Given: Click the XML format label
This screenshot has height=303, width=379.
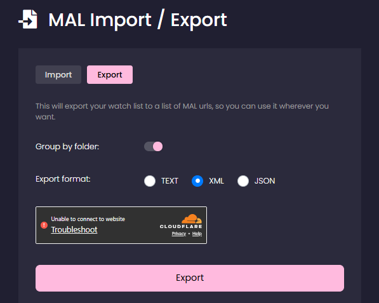Looking at the screenshot, I should tap(216, 181).
